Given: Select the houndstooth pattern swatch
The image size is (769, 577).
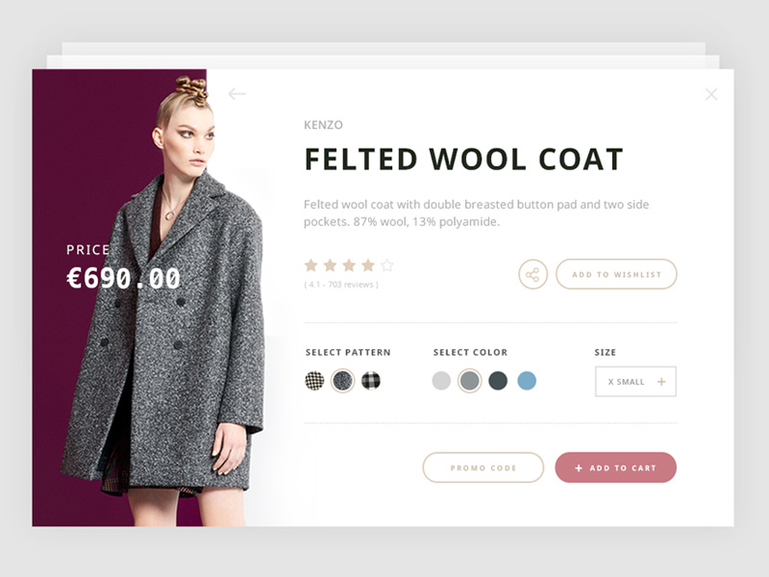Looking at the screenshot, I should tap(314, 381).
